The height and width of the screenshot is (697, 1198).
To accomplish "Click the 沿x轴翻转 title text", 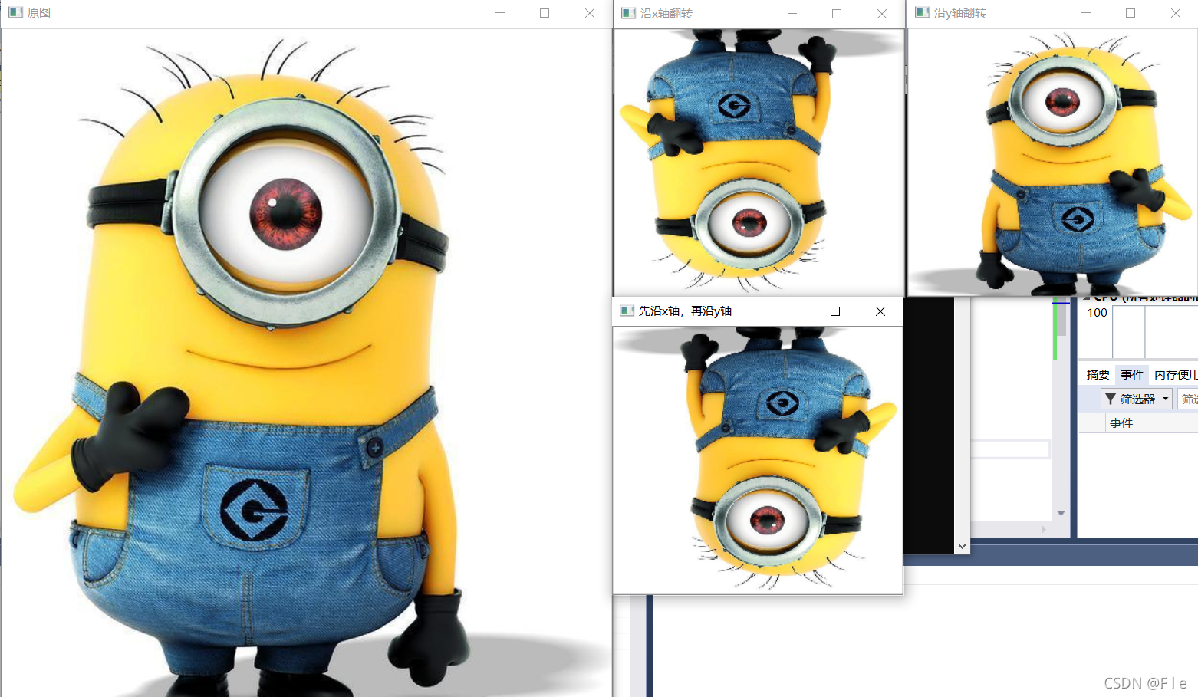I will [x=666, y=14].
